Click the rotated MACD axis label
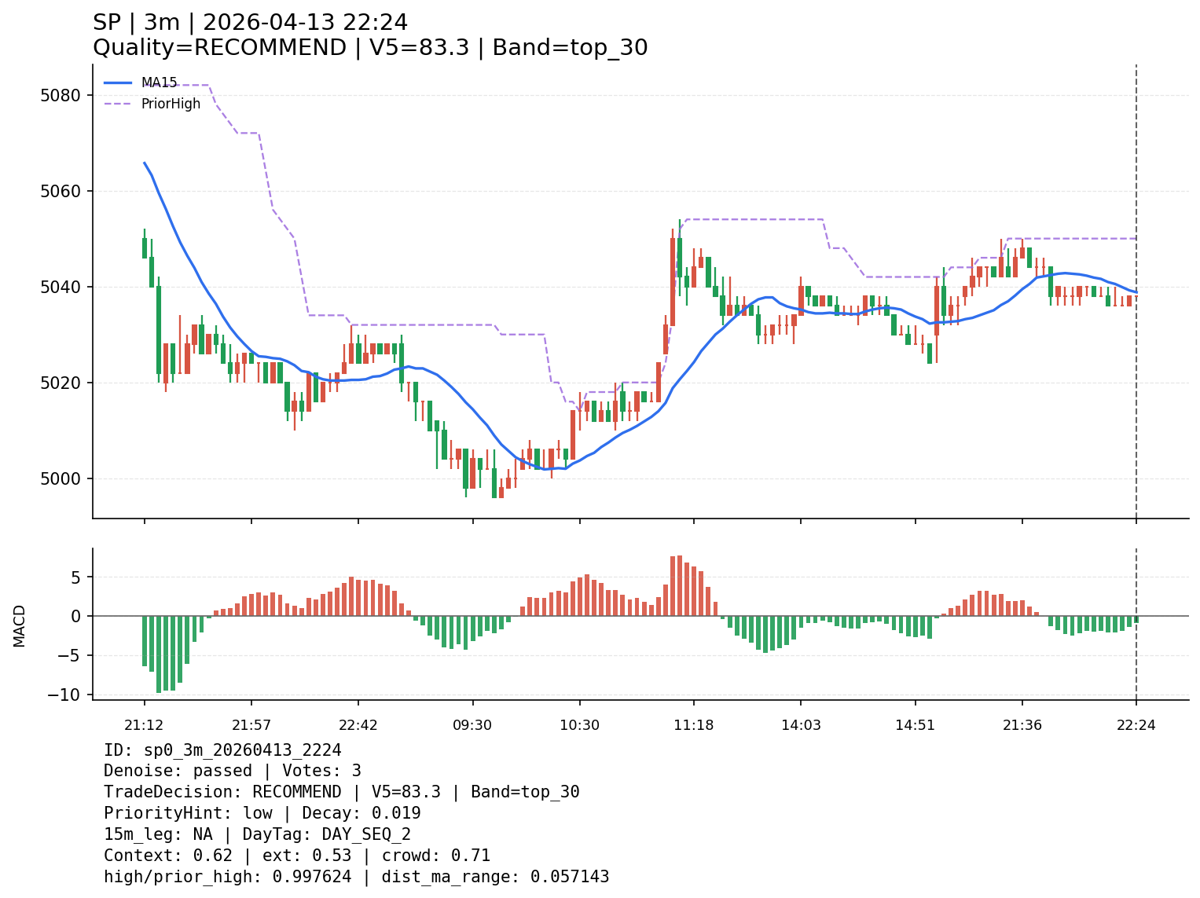Screen dimensions: 1200x898 pyautogui.click(x=20, y=625)
